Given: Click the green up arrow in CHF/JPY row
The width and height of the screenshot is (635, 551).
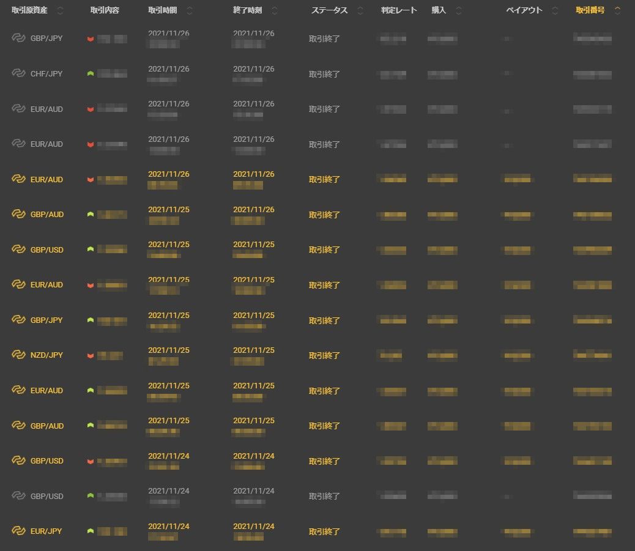Looking at the screenshot, I should click(x=91, y=74).
